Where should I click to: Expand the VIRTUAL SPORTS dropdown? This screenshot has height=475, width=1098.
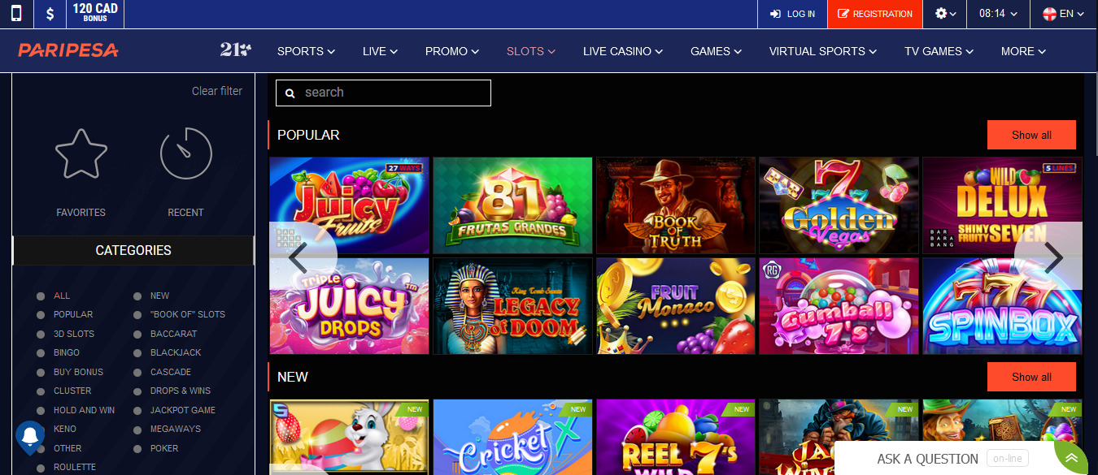tap(823, 51)
